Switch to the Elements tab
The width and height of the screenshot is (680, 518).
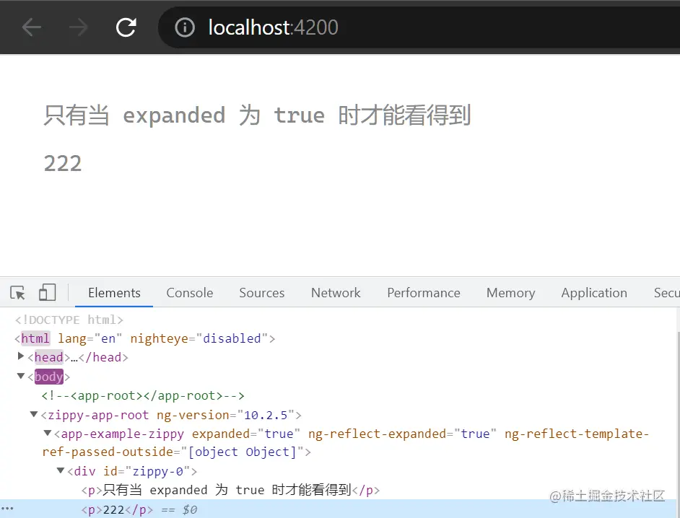click(114, 293)
